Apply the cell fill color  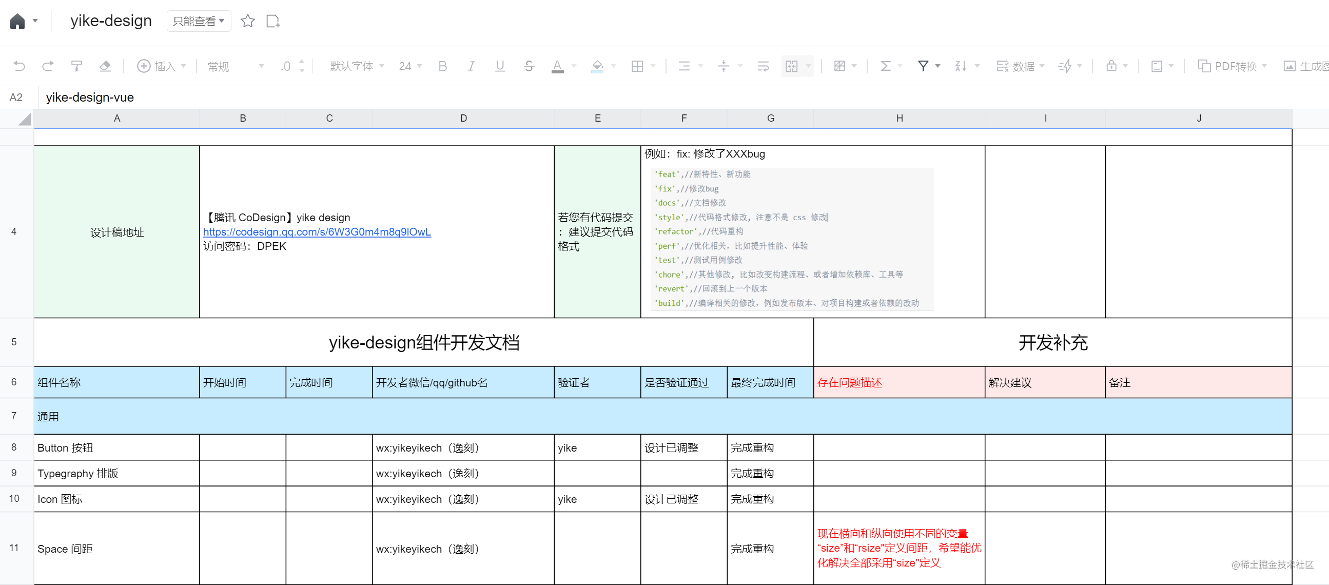(597, 66)
